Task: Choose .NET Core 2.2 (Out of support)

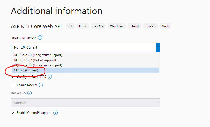Action: [x=85, y=60]
